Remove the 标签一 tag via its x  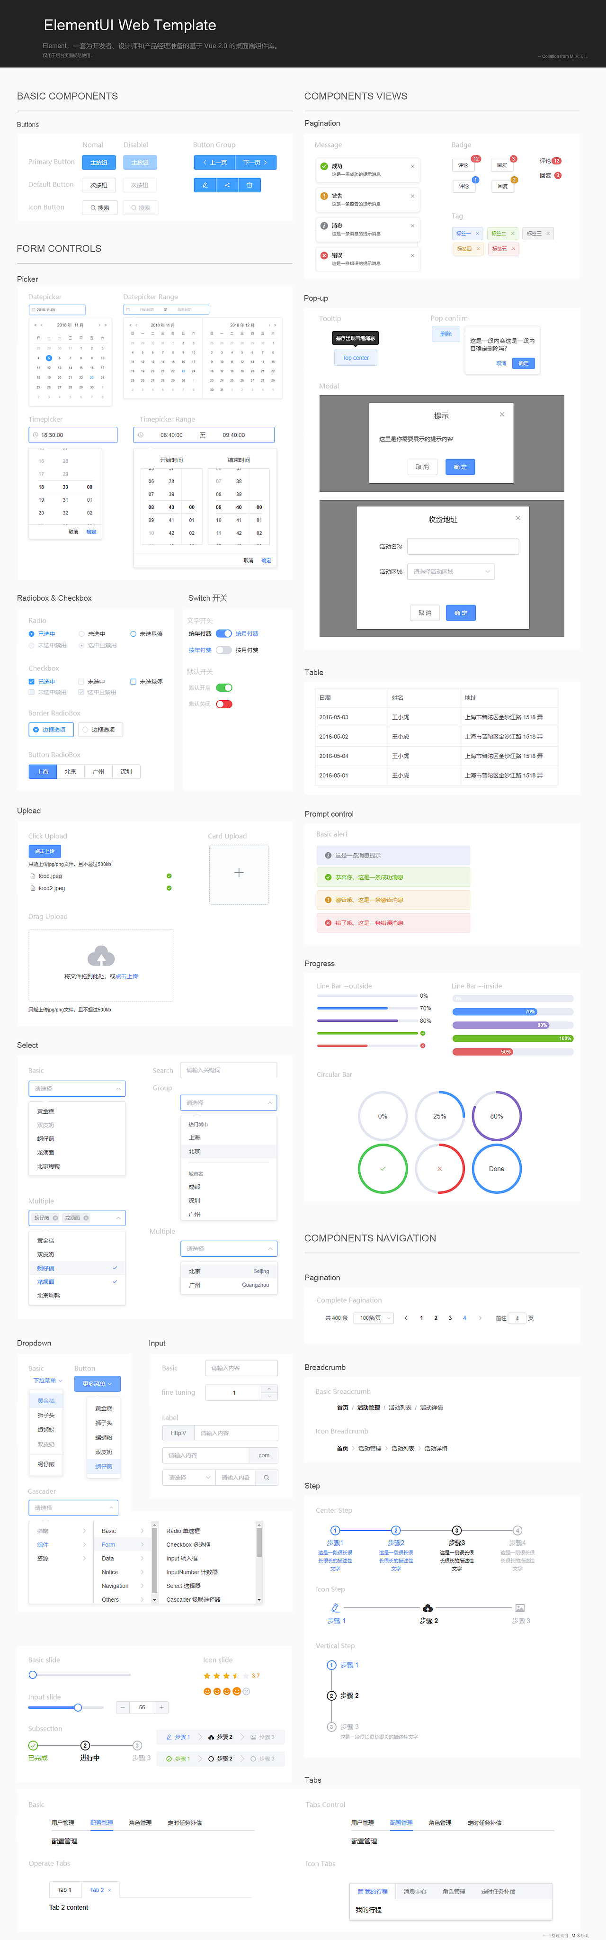pos(477,234)
